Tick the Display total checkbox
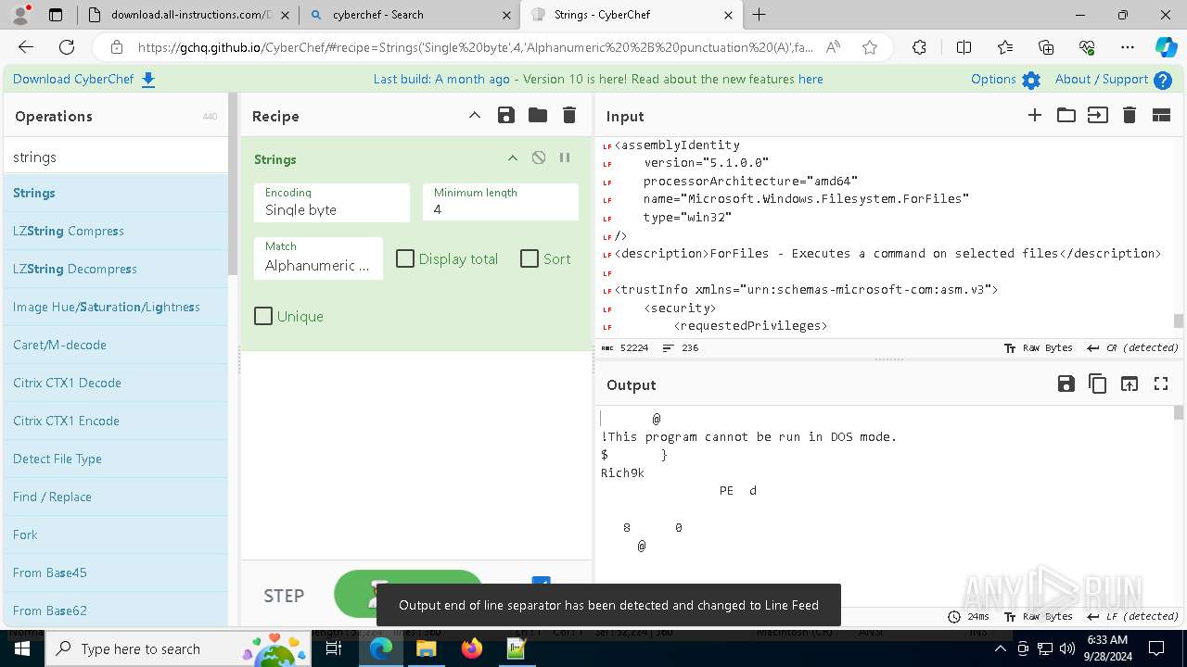Screen dimensions: 1187x667 pyautogui.click(x=405, y=258)
